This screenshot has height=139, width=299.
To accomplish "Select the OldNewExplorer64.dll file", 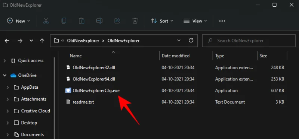I will pos(94,79).
